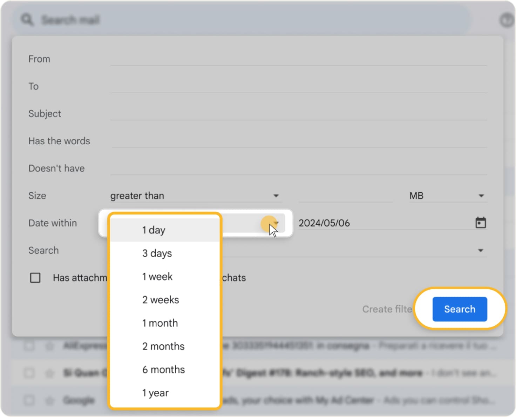Viewport: 516px width, 417px height.
Task: Click the search magnifying glass icon
Action: click(27, 20)
